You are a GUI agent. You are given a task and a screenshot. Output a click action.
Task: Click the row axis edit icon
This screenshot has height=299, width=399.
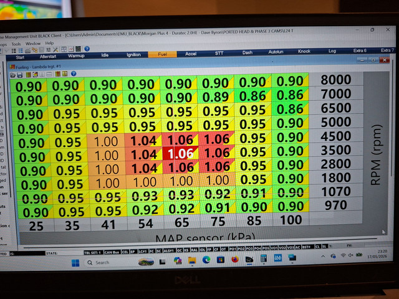tap(49, 74)
